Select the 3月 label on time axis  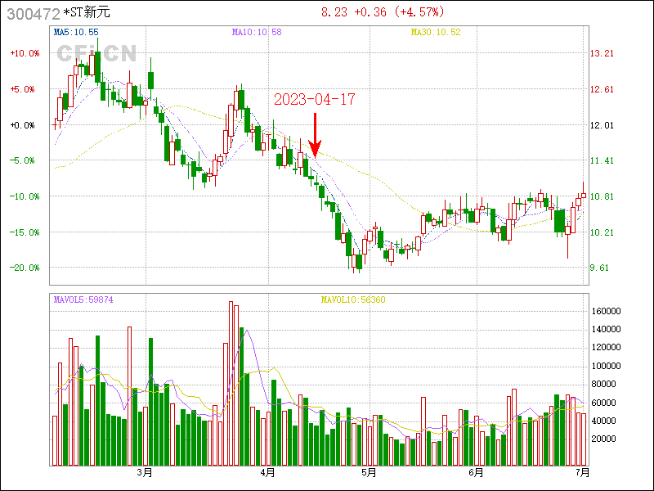[x=146, y=472]
